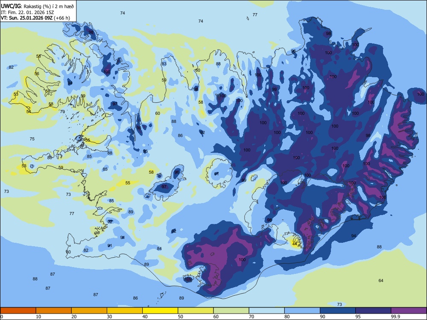Click the dark orange 0–10 legend swatch
427x320 pixels.
[18, 311]
